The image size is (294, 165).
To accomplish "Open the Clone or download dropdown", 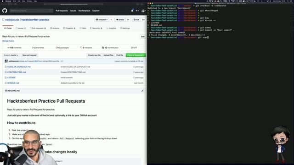I will pyautogui.click(x=136, y=55).
